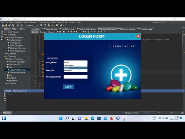Switch to the Files panel tab

tap(14, 29)
